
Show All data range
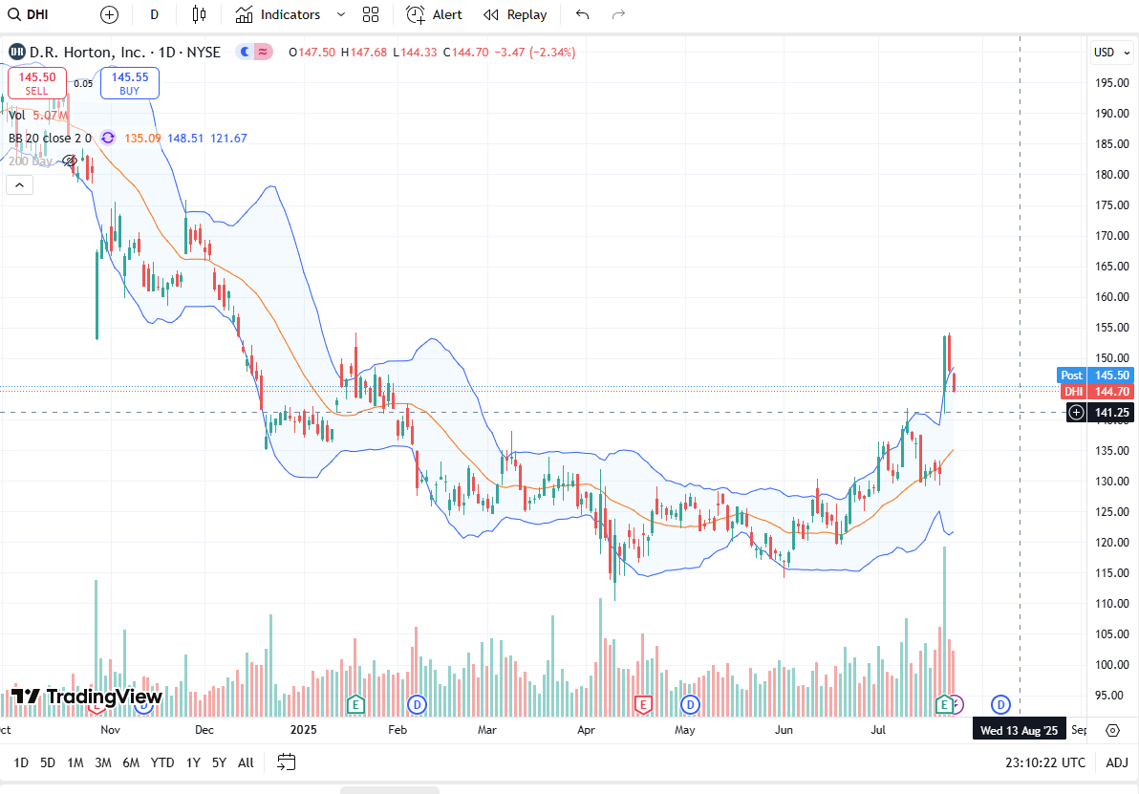(246, 762)
